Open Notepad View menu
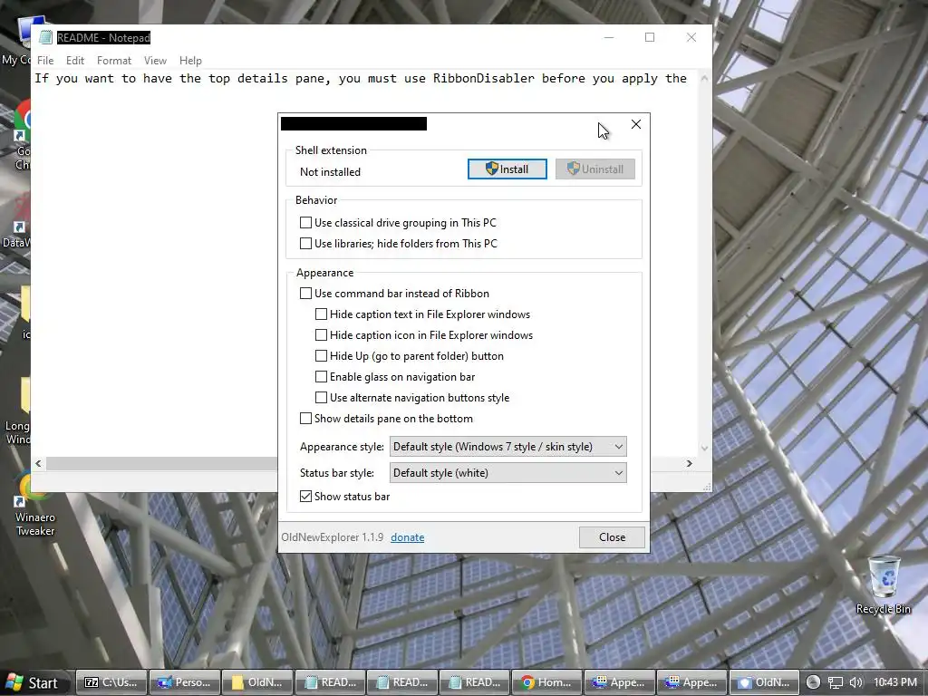This screenshot has width=928, height=696. 155,61
